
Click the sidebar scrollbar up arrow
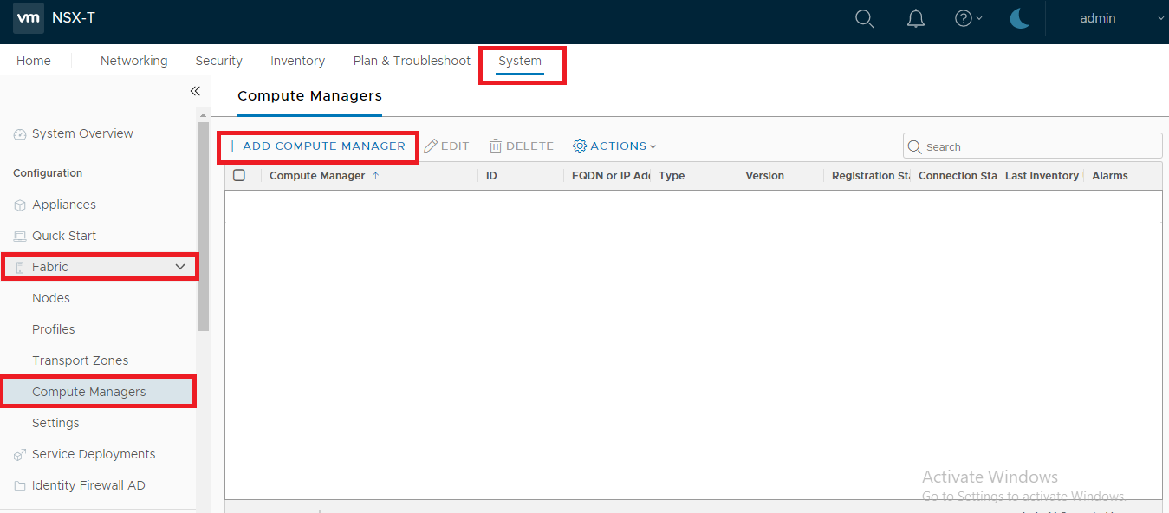[203, 114]
